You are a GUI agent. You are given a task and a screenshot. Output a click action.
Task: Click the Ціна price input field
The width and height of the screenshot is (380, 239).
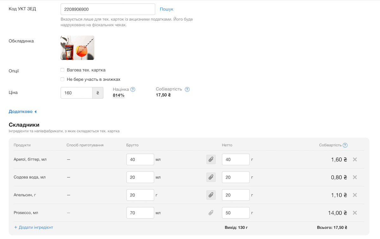(76, 93)
